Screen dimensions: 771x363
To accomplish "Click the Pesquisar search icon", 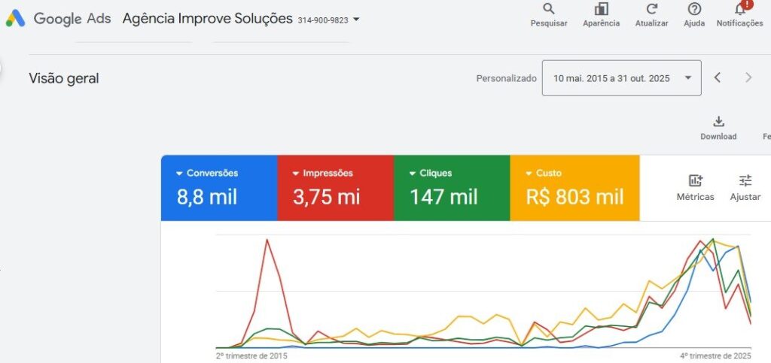I will click(549, 9).
